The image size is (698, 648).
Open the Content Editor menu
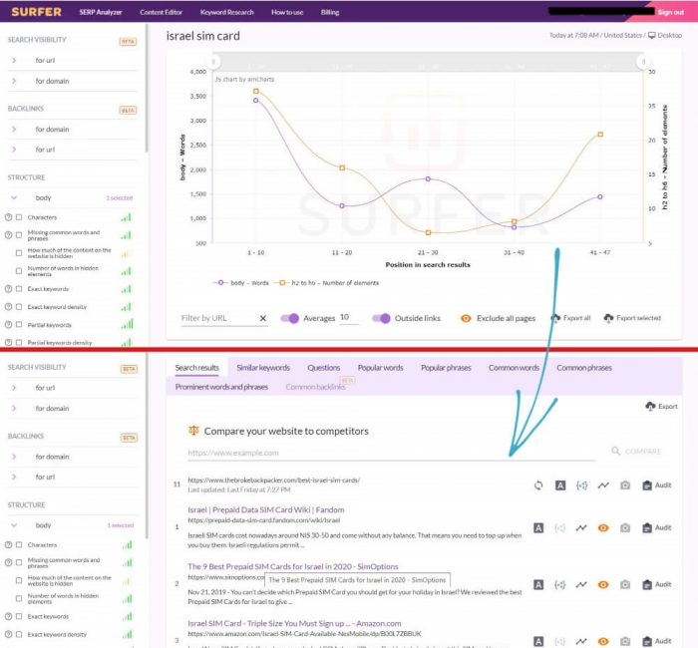tap(162, 12)
